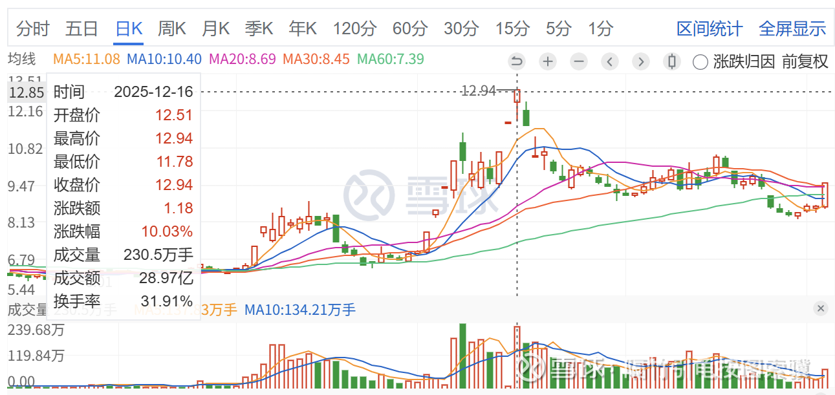835x395 pixels.
Task: Open the 1分 interval tab
Action: 601,28
